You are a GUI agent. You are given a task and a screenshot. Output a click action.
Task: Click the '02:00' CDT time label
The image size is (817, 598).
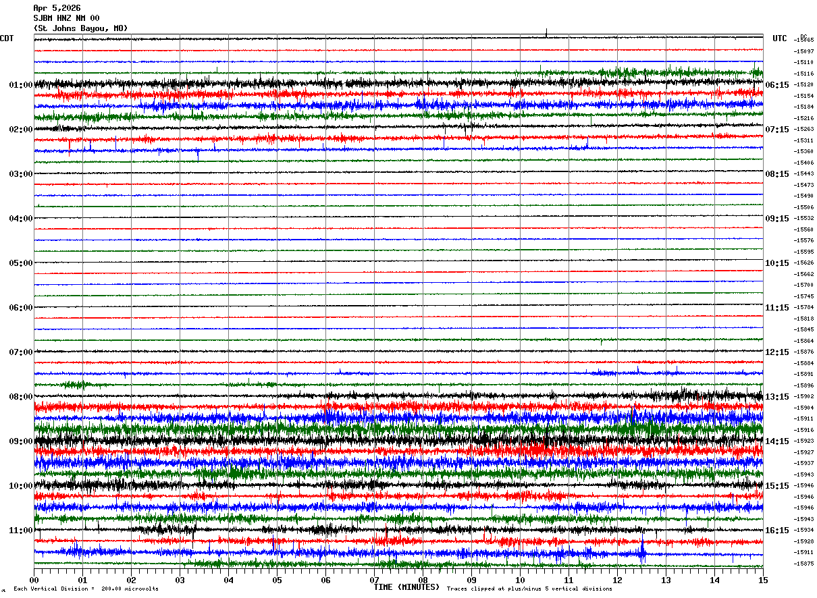tap(21, 130)
